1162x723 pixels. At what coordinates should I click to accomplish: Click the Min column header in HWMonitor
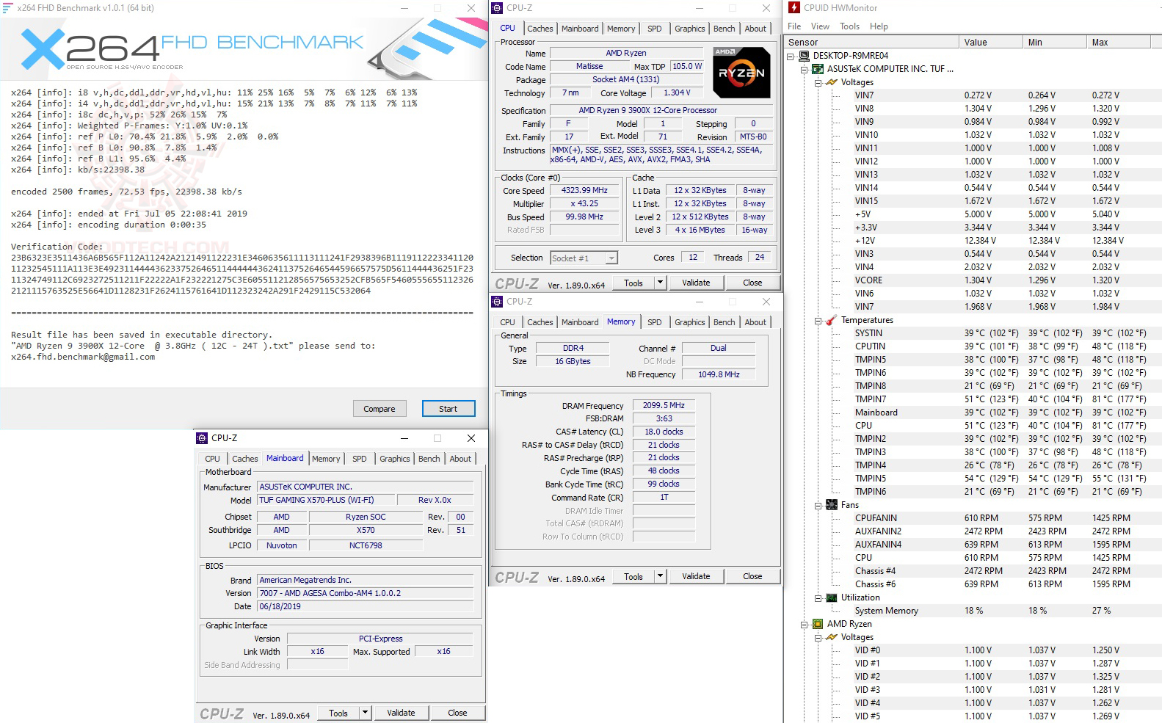(x=1054, y=43)
